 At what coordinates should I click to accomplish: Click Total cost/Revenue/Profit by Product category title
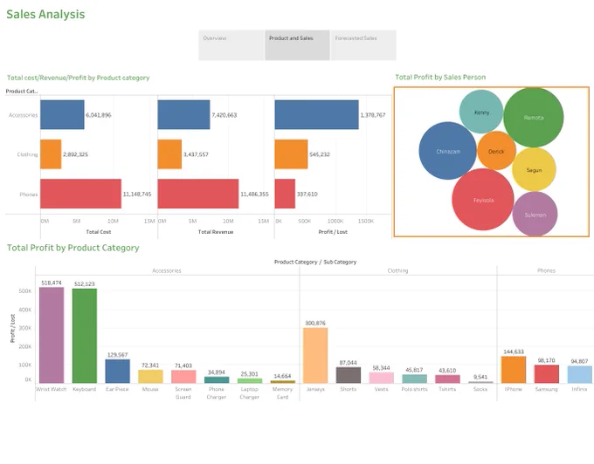tap(78, 78)
